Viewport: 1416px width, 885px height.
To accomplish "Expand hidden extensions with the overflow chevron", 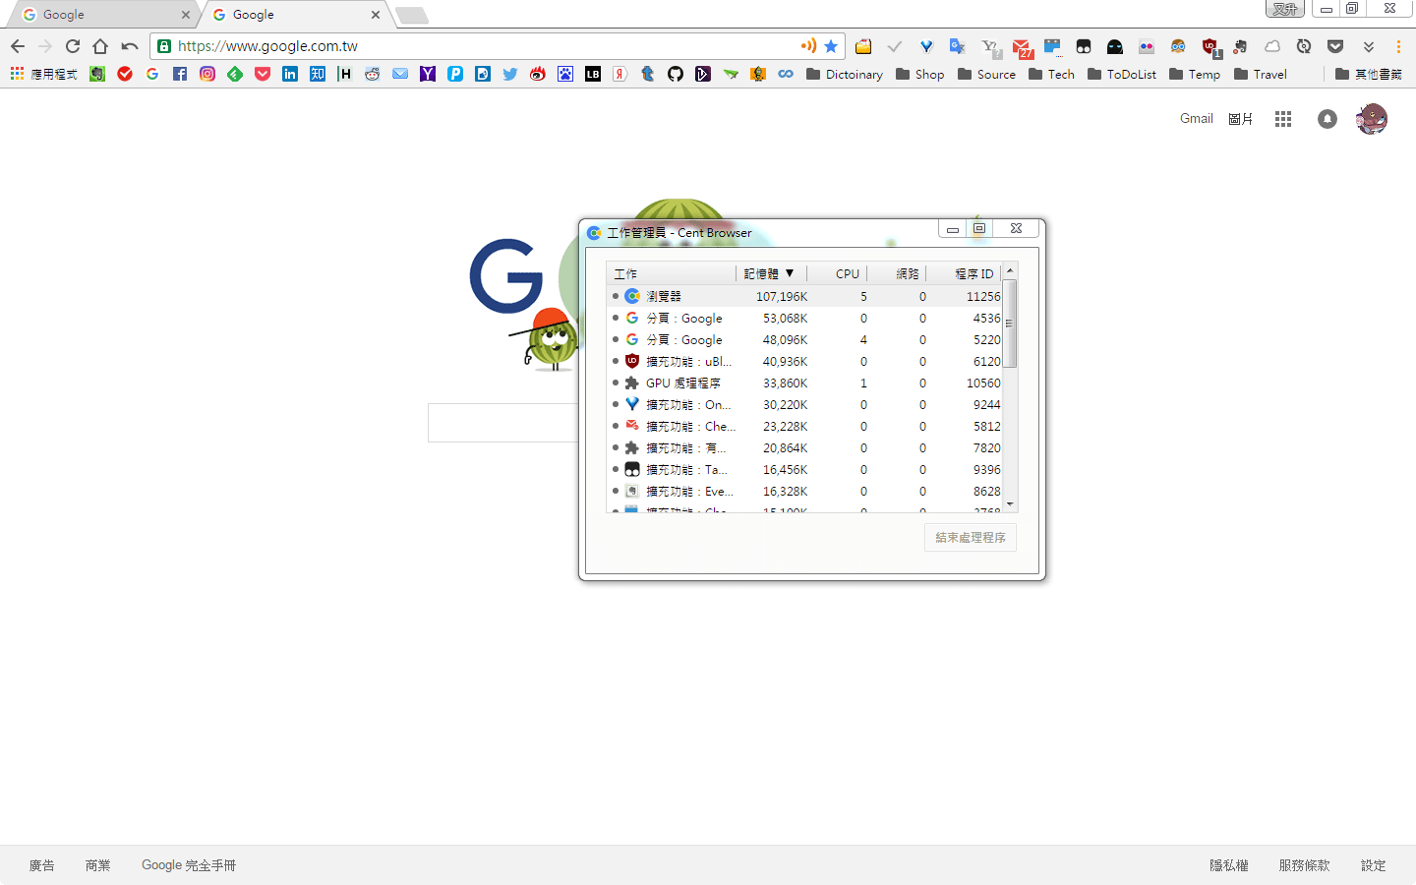I will click(1368, 45).
